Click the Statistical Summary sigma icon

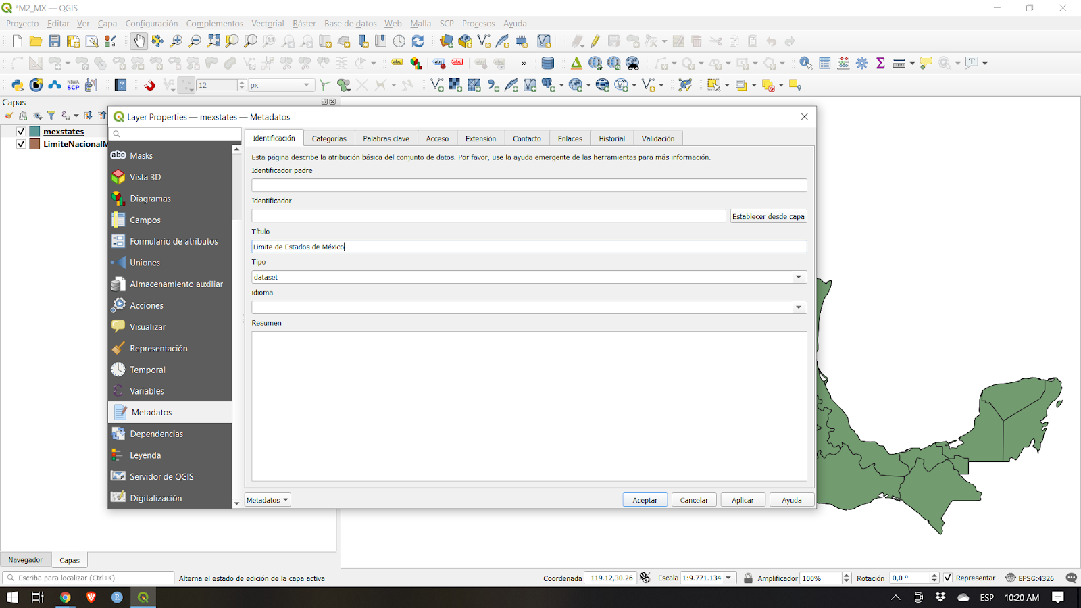point(880,63)
